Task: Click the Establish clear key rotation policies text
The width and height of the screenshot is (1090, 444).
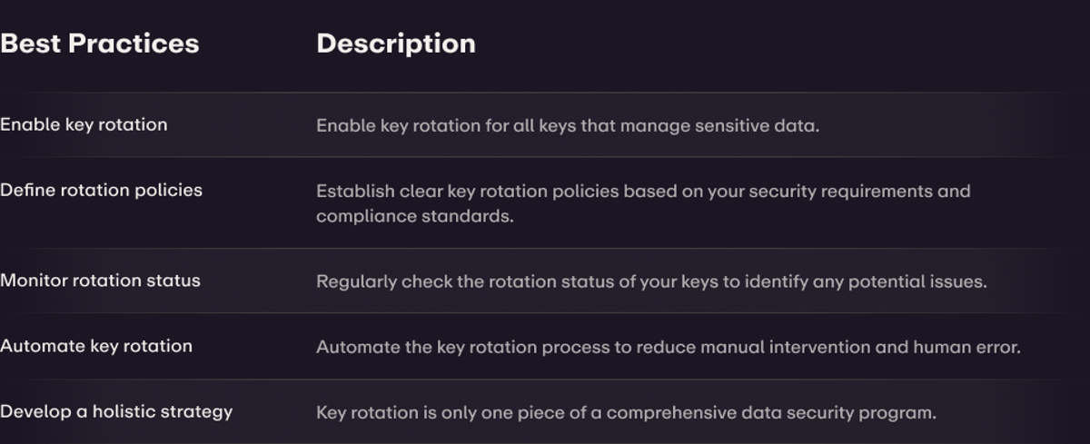Action: click(642, 192)
